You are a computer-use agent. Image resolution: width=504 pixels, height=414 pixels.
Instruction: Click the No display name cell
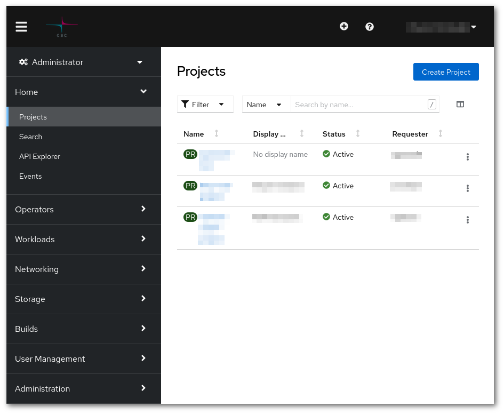click(x=281, y=154)
